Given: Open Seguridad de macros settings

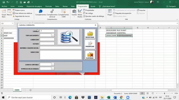Looking at the screenshot, I should tap(21, 16).
